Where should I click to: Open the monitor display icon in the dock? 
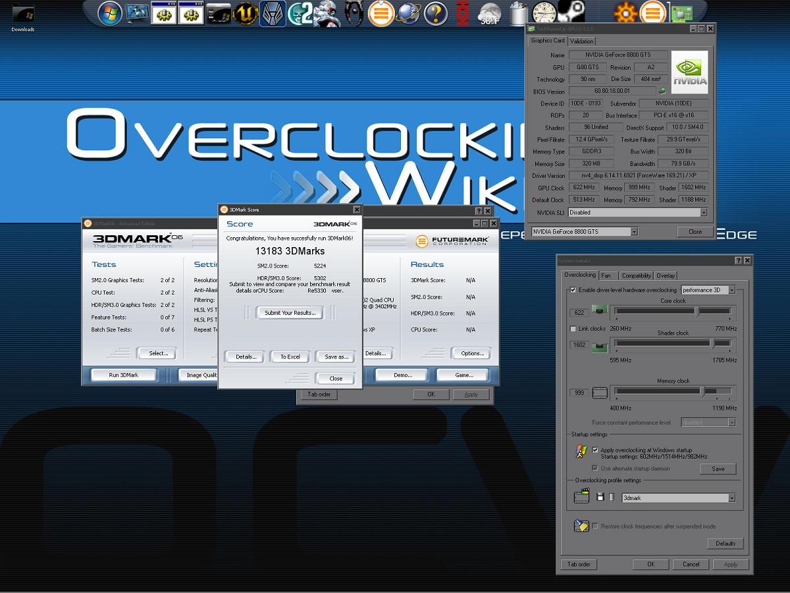(137, 13)
